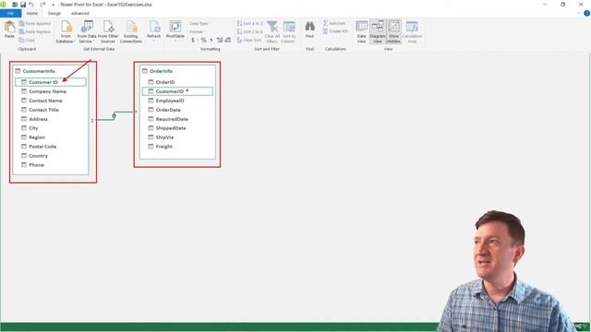591x332 pixels.
Task: Click the Save icon in title bar
Action: pos(23,5)
